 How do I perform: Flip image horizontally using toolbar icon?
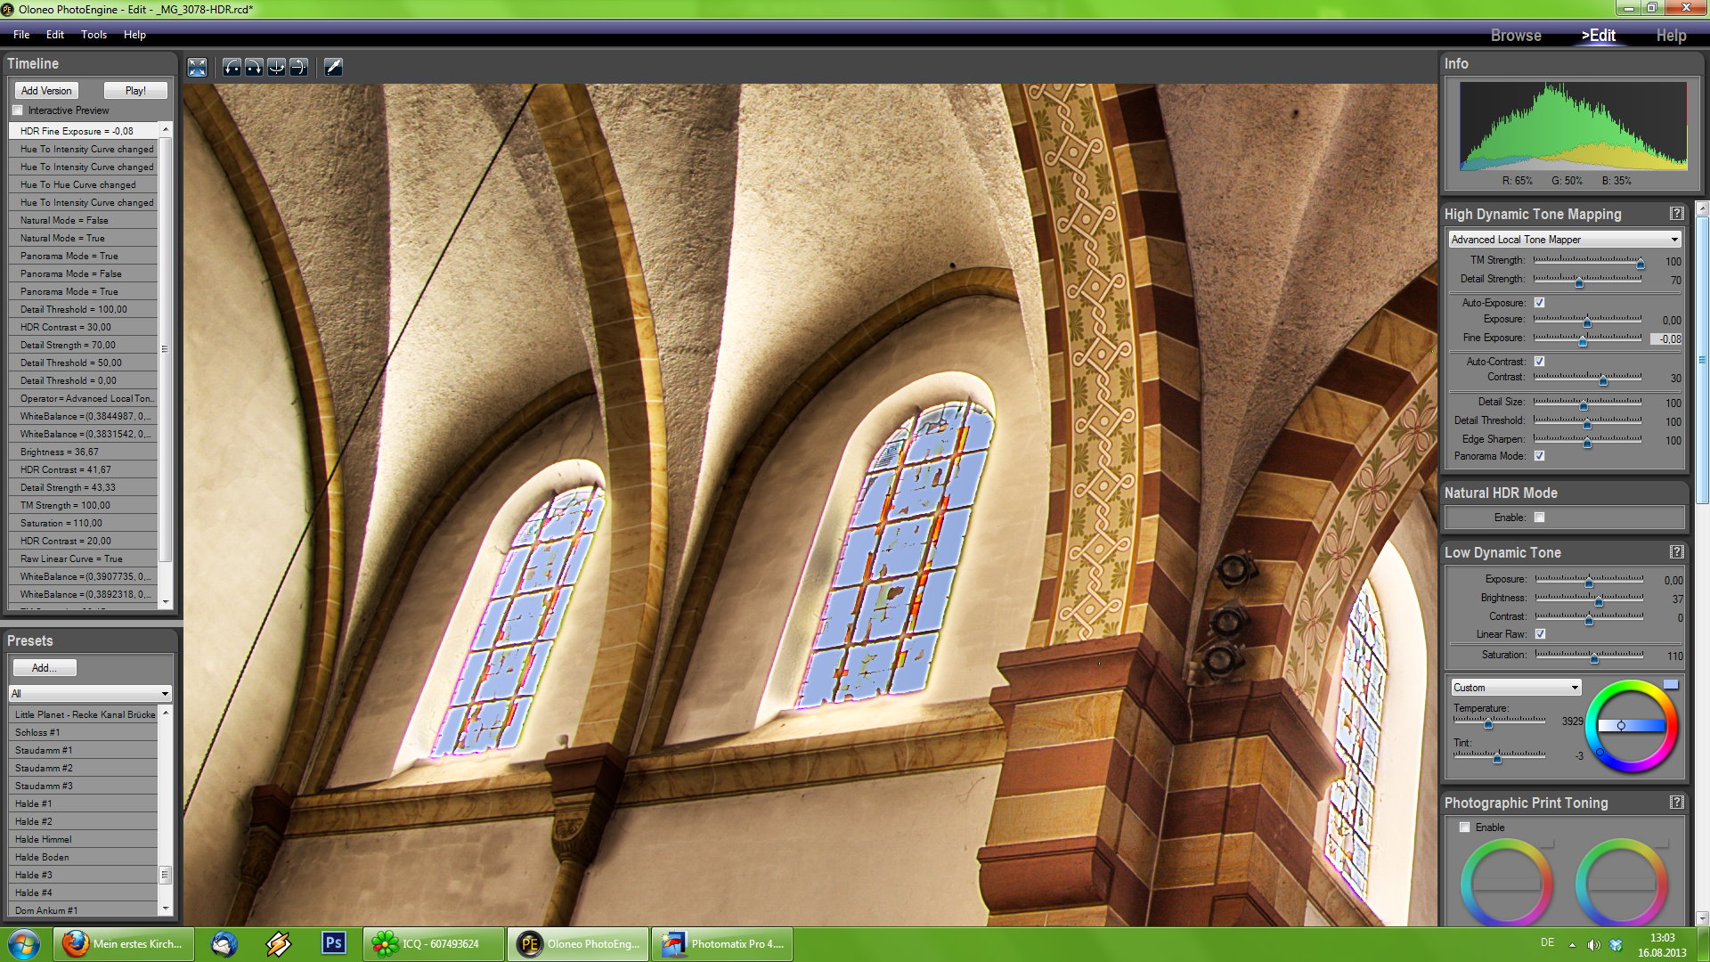coord(276,67)
